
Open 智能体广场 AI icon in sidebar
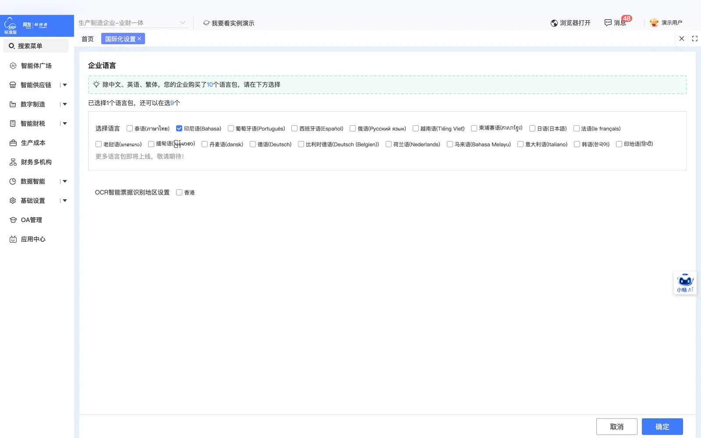13,66
